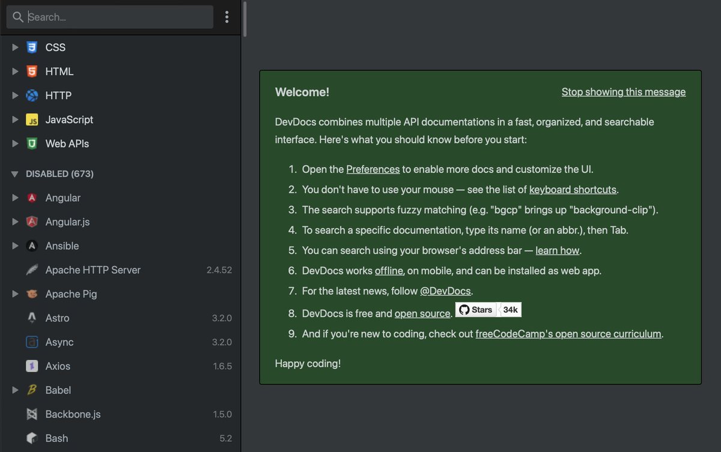Viewport: 721px width, 452px height.
Task: Click the Apache Pig icon
Action: click(x=32, y=294)
